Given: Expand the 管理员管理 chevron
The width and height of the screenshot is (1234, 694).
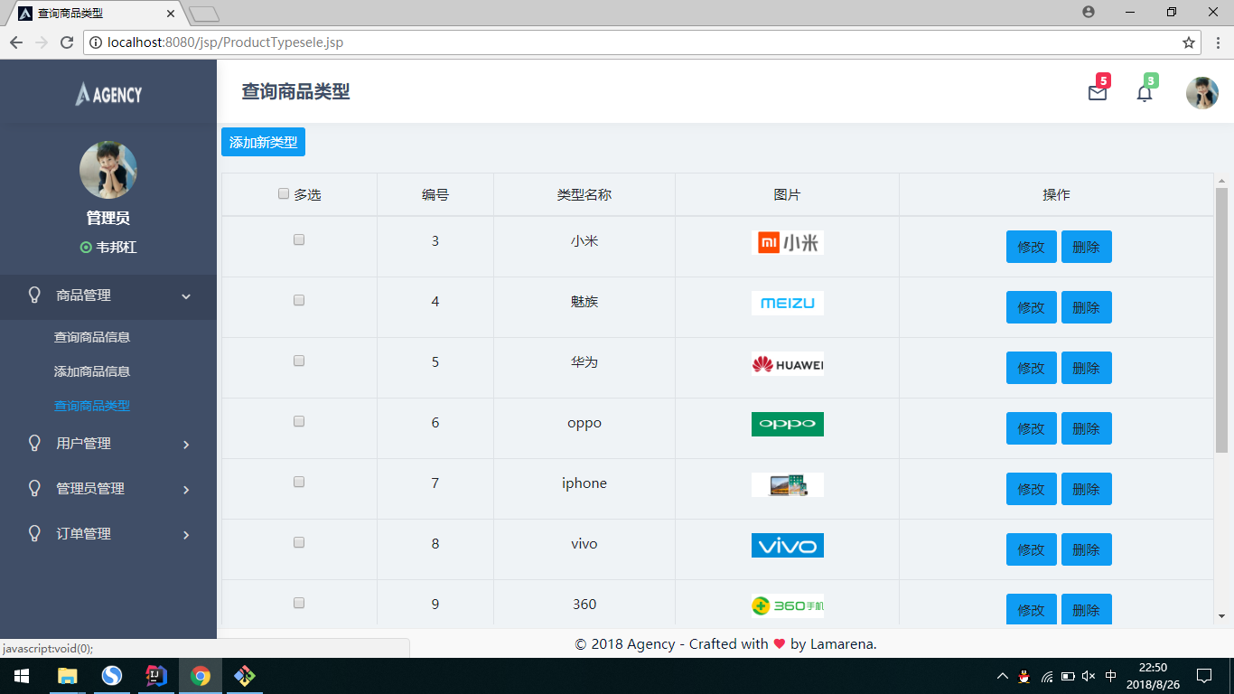Looking at the screenshot, I should coord(186,490).
